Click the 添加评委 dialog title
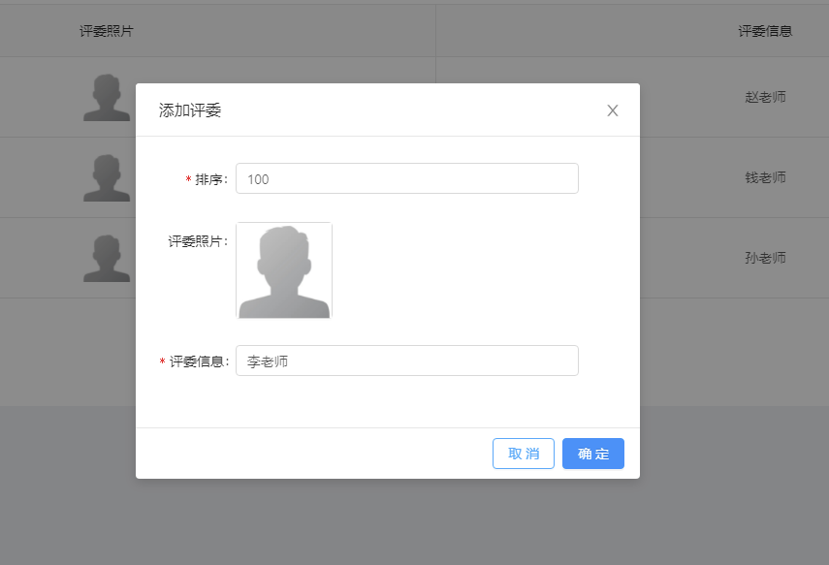This screenshot has height=565, width=829. (190, 110)
